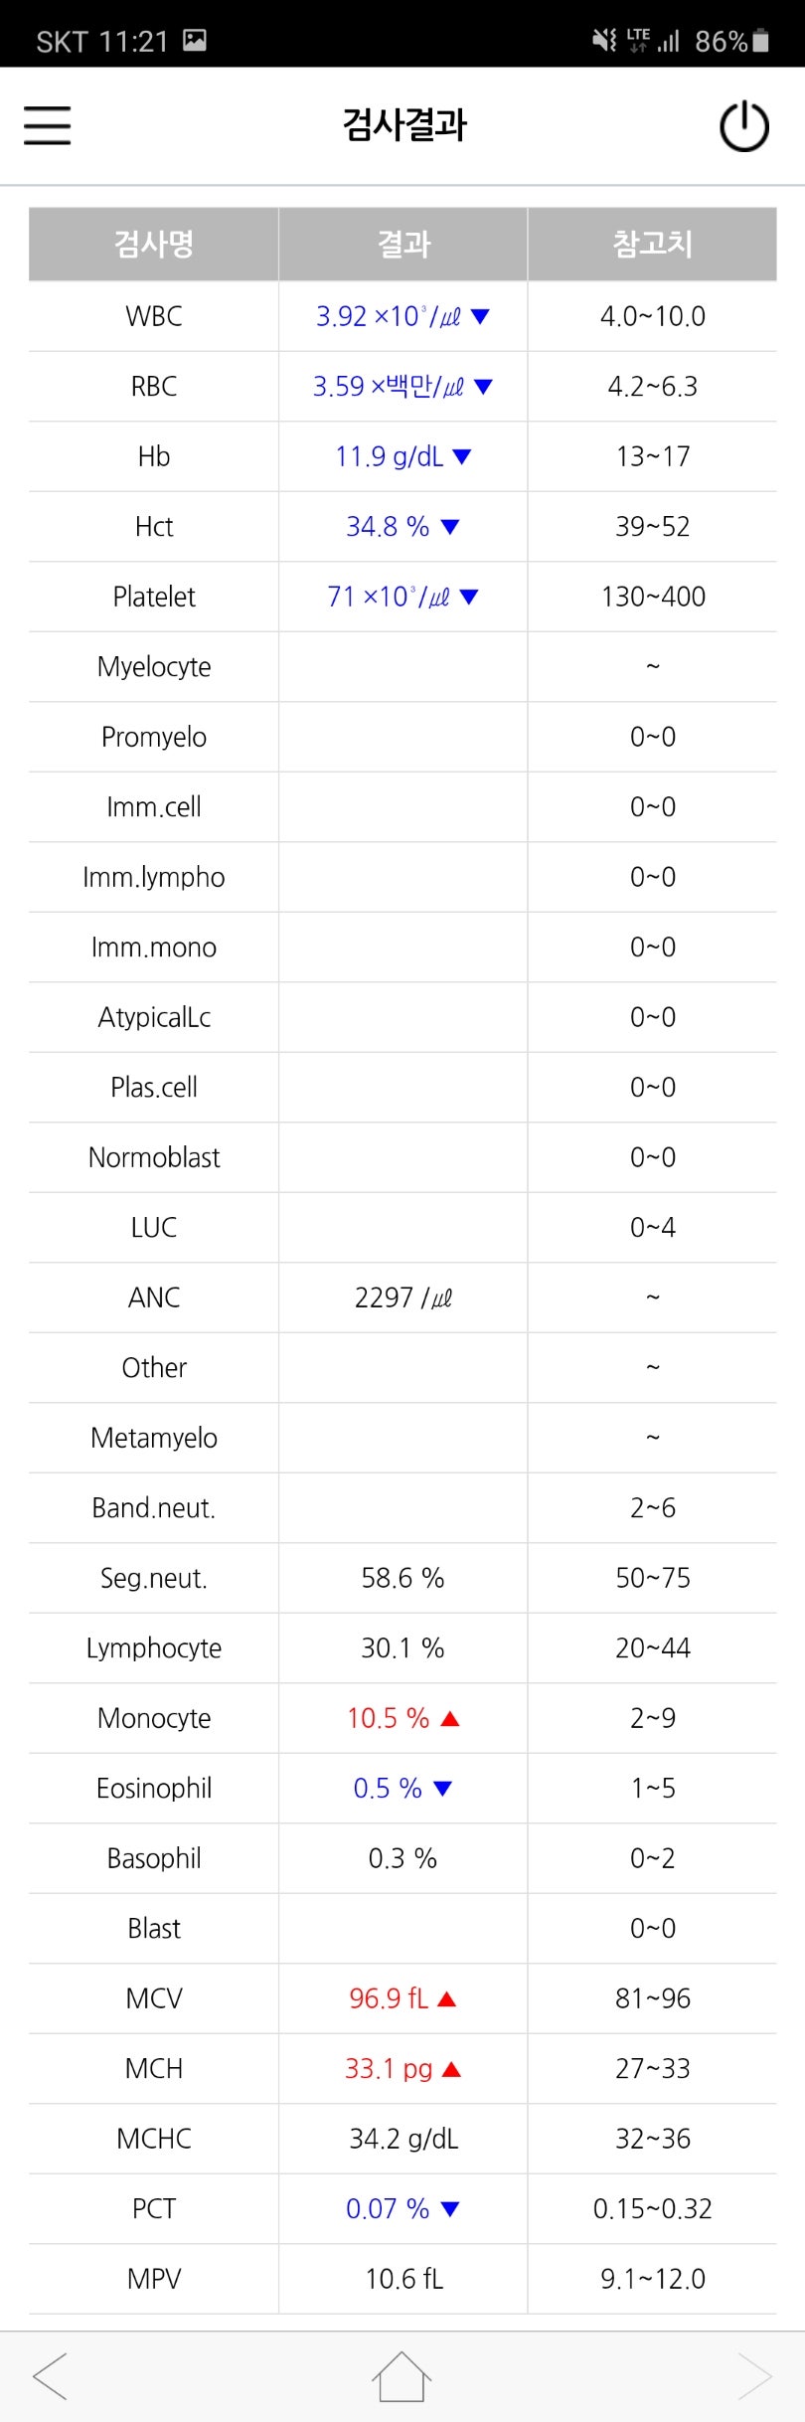The image size is (805, 2422).
Task: Go to home via house icon
Action: [402, 2377]
